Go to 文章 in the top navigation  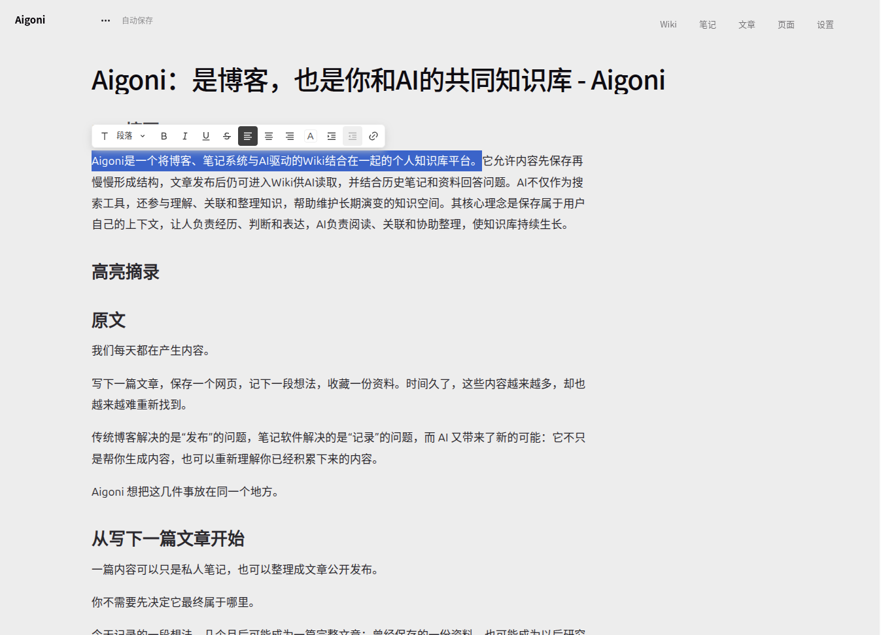coord(747,25)
